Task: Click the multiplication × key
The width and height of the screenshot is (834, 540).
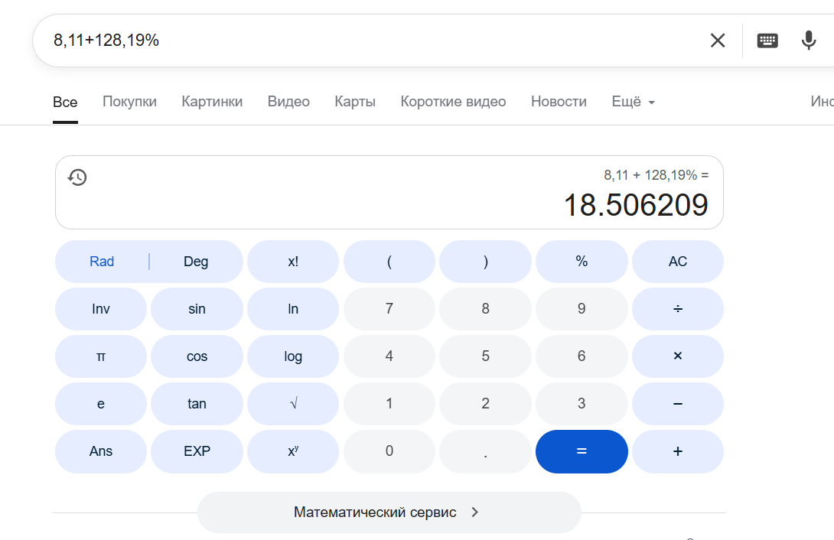Action: tap(678, 356)
